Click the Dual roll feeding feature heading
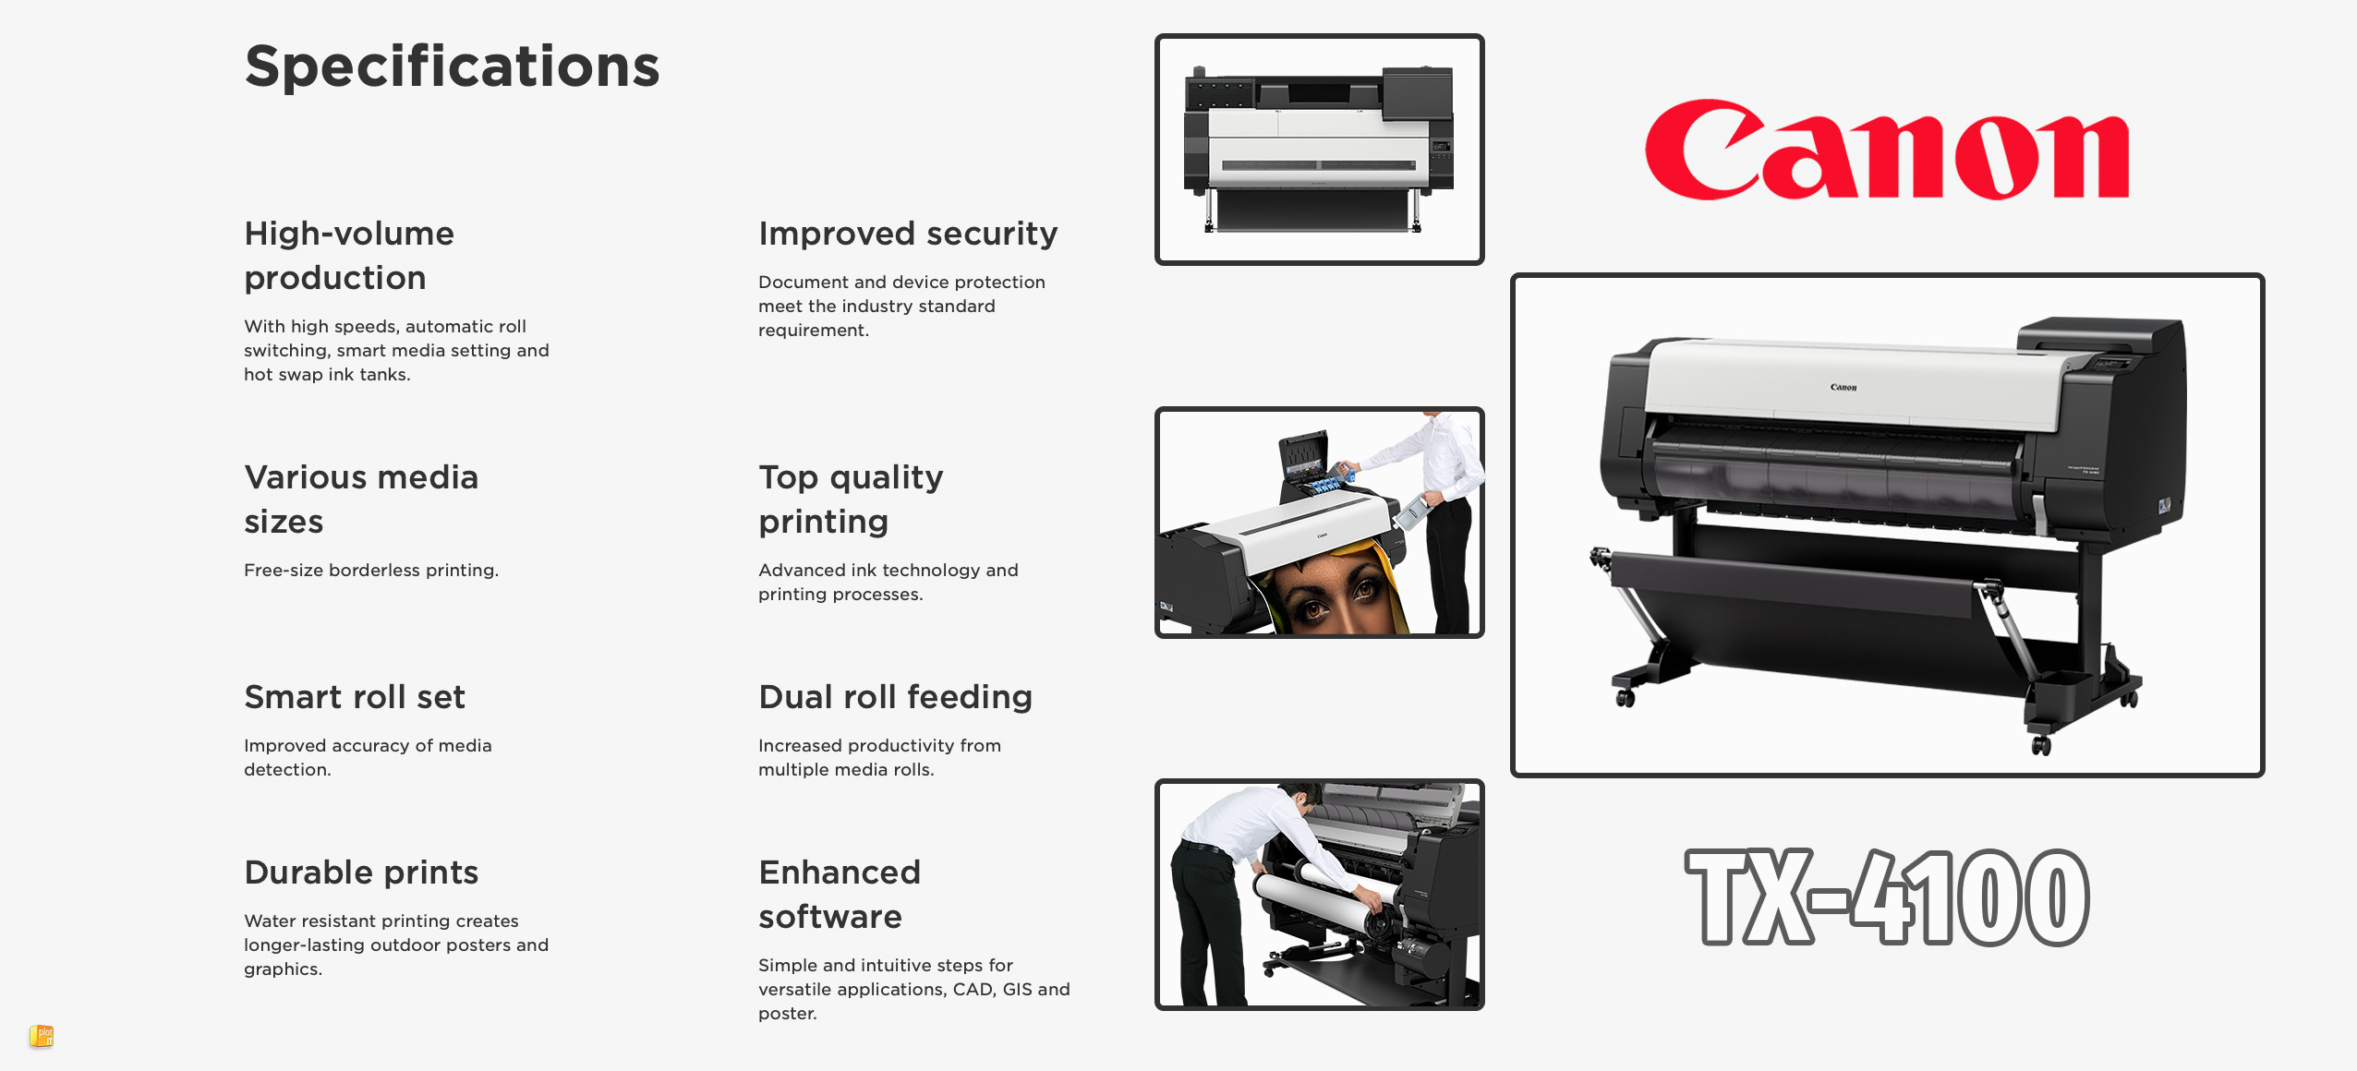 874,695
